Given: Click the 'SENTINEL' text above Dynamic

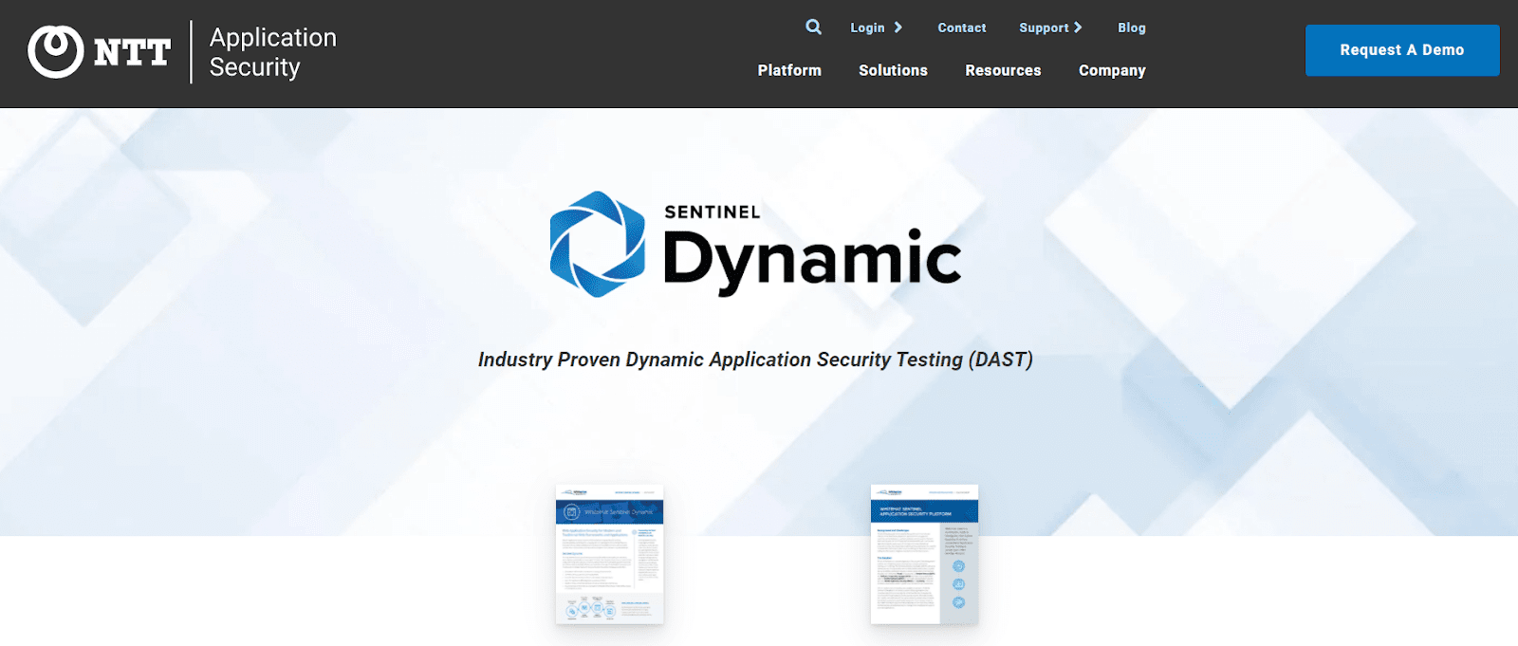Looking at the screenshot, I should 713,212.
